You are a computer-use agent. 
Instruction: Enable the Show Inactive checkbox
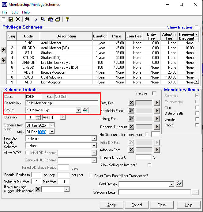(197, 27)
